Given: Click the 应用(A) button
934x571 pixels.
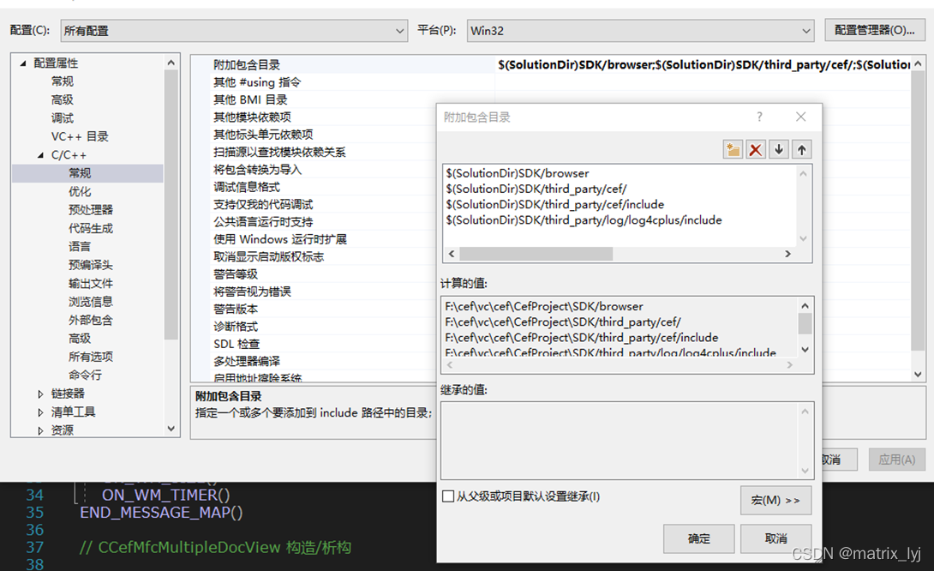Looking at the screenshot, I should [896, 460].
